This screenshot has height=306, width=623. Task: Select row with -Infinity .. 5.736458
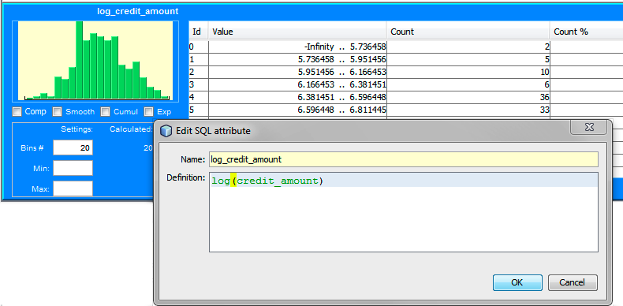[x=405, y=47]
